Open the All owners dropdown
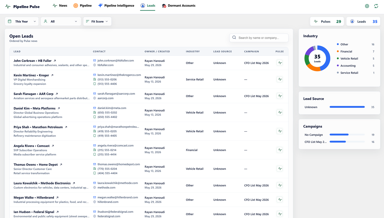The width and height of the screenshot is (384, 218). pyautogui.click(x=61, y=21)
